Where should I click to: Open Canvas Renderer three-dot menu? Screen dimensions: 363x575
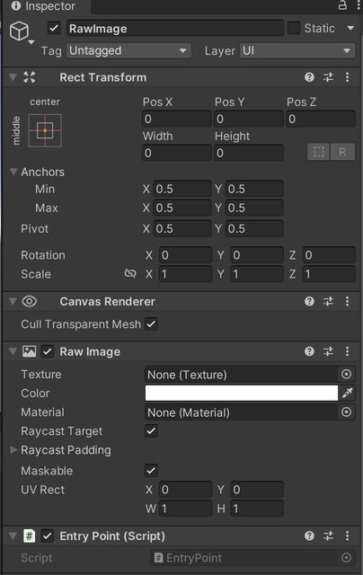[347, 302]
